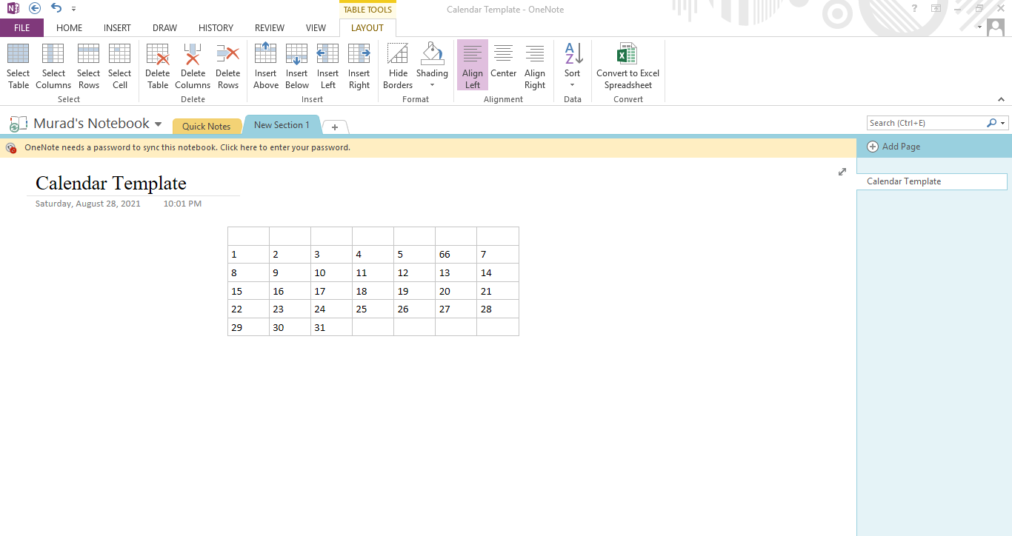
Task: Expand page to full view arrow icon
Action: click(842, 172)
